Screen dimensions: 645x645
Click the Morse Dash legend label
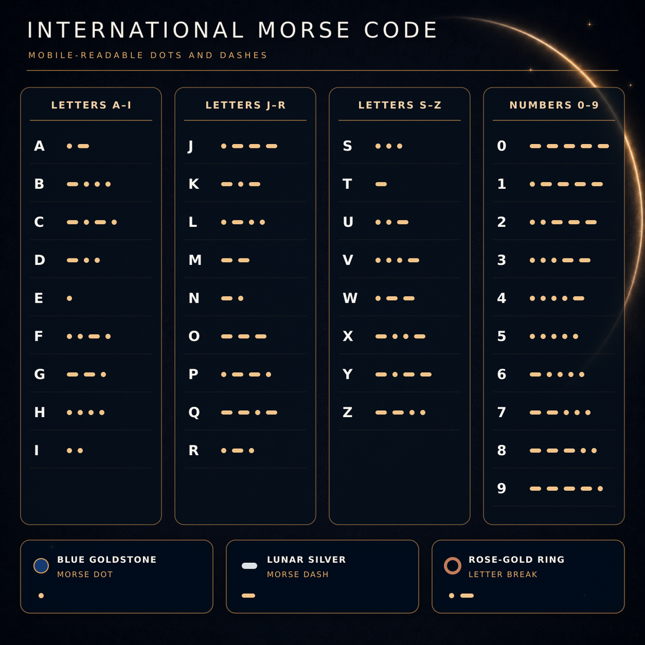[298, 575]
